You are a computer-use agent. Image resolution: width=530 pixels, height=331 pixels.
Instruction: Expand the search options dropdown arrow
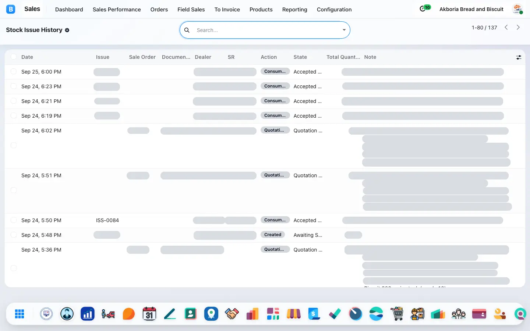point(344,30)
